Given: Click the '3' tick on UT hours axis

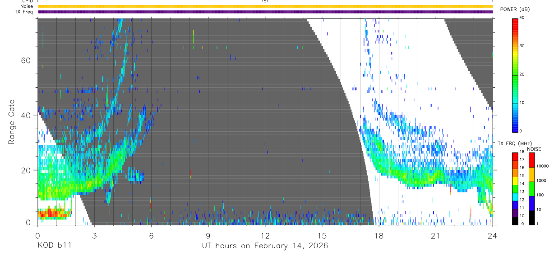Looking at the screenshot, I should point(94,235).
